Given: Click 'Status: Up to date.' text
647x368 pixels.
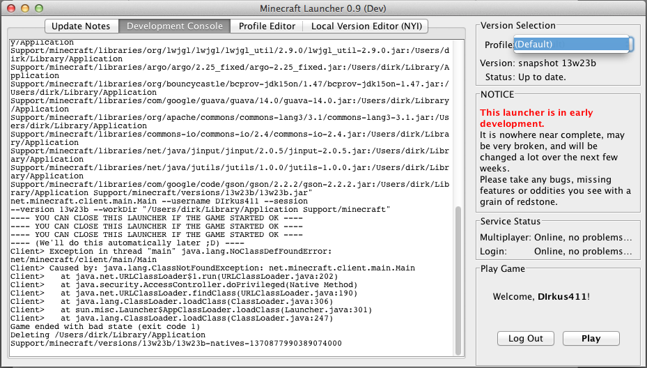Looking at the screenshot, I should point(525,77).
